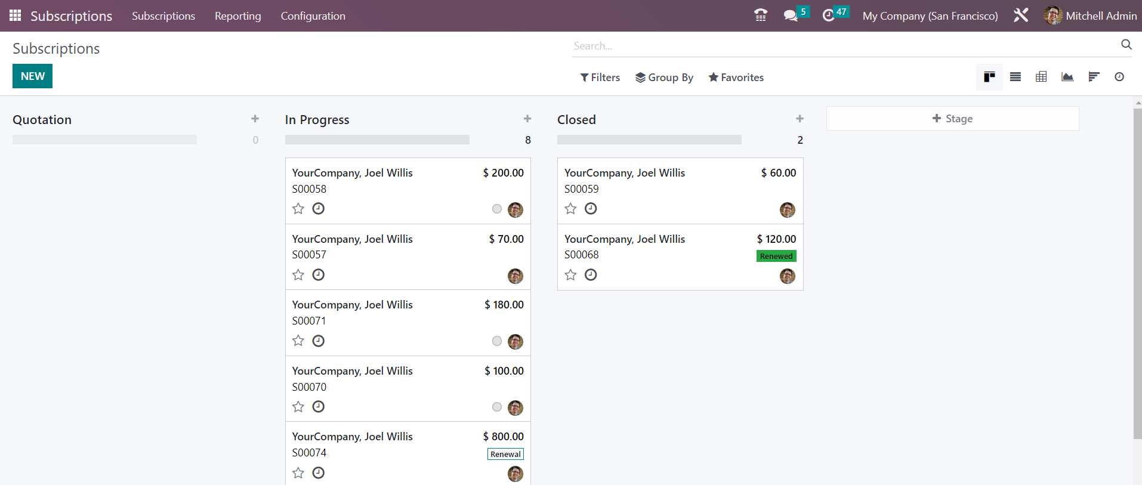Set kanban state circle on S00058 card

(x=497, y=209)
